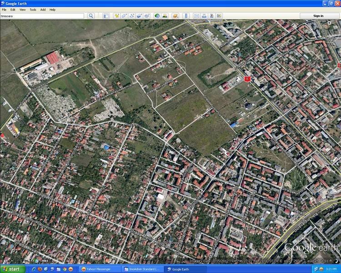The width and height of the screenshot is (341, 273).
Task: Open the Tools menu
Action: pyautogui.click(x=33, y=9)
